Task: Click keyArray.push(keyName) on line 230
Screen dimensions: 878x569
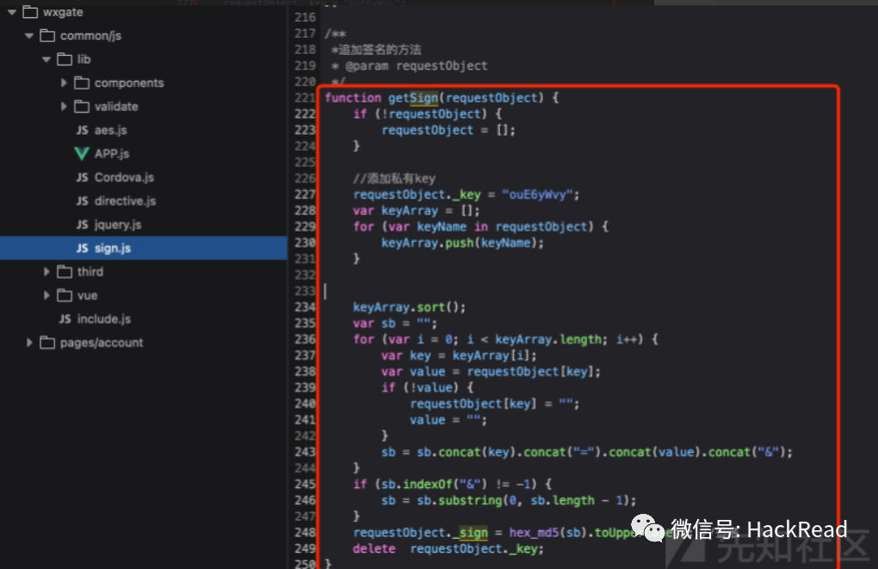Action: [x=462, y=243]
